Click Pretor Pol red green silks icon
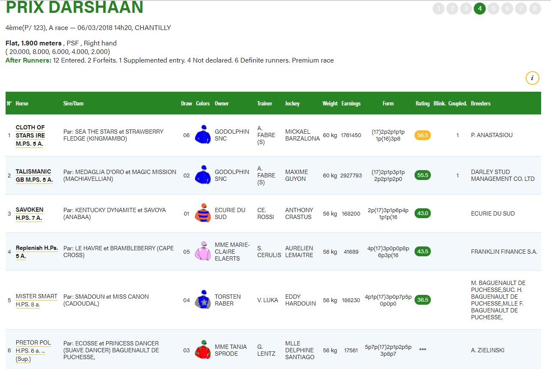 pyautogui.click(x=203, y=350)
